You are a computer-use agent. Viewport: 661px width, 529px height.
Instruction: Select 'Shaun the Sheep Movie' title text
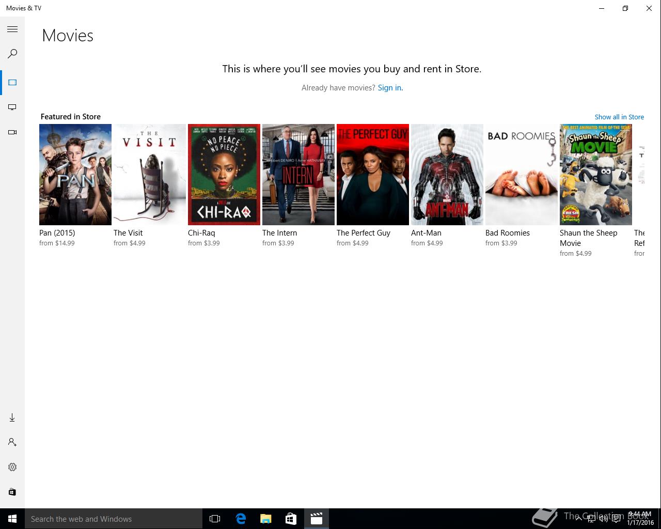pyautogui.click(x=589, y=238)
